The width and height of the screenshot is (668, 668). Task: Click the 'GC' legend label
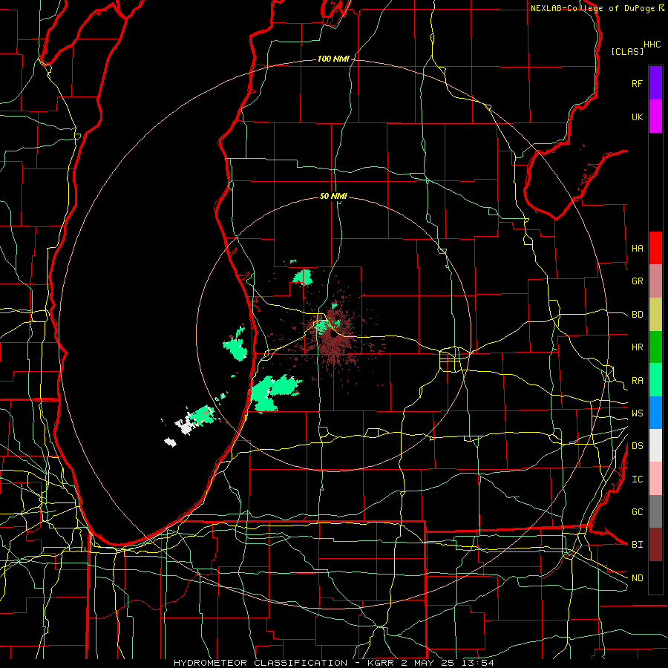[x=637, y=512]
